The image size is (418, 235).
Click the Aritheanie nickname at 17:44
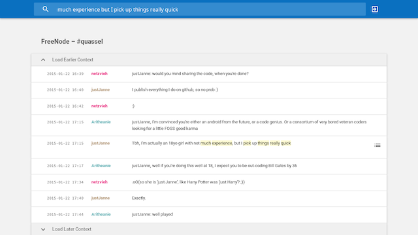pos(101,214)
